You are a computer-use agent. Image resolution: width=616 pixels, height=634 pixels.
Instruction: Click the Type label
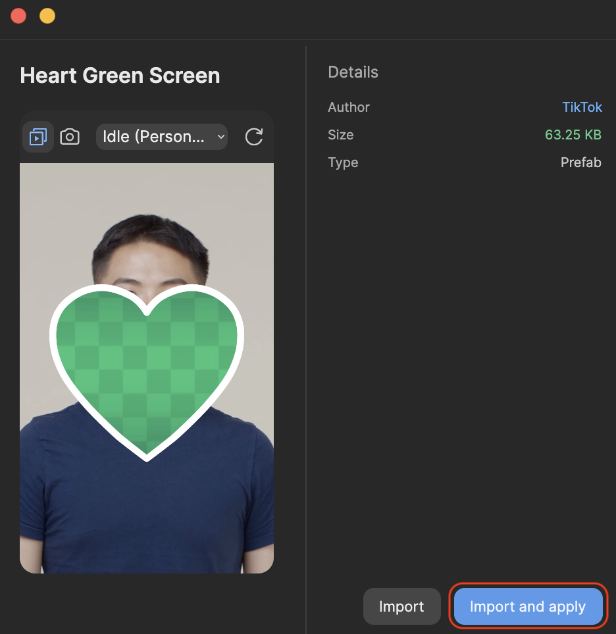(x=343, y=162)
